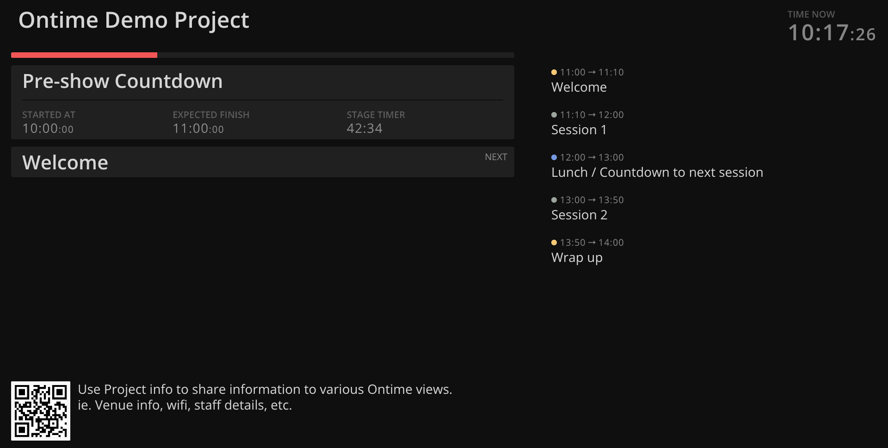The height and width of the screenshot is (448, 888).
Task: Select the Lunch / Countdown to next session entry
Action: [x=657, y=172]
